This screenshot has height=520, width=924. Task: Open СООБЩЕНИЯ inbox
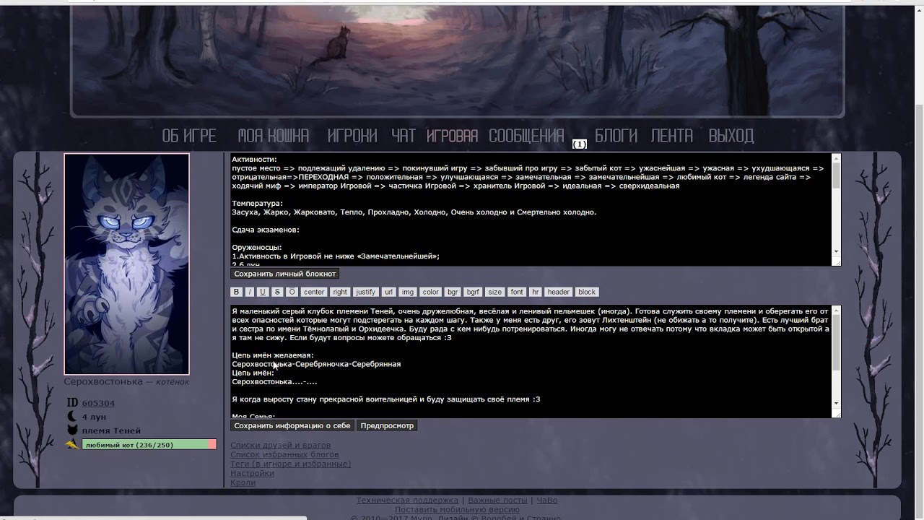point(526,136)
